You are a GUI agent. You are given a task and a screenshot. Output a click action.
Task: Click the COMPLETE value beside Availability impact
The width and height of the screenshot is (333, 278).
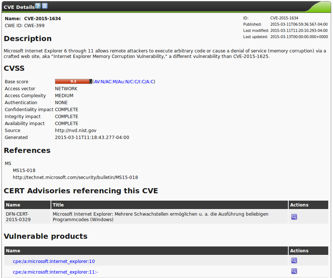click(66, 124)
